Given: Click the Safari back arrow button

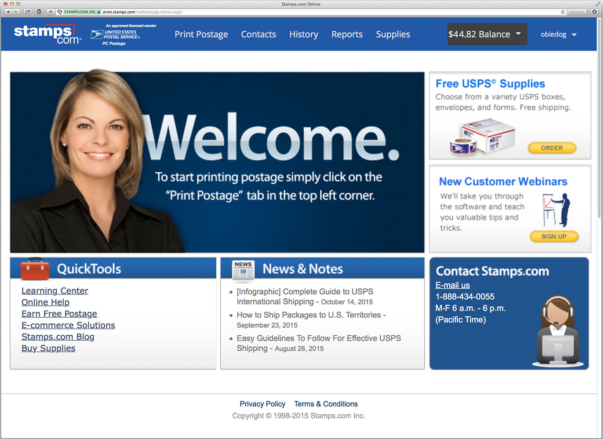Looking at the screenshot, I should [8, 12].
